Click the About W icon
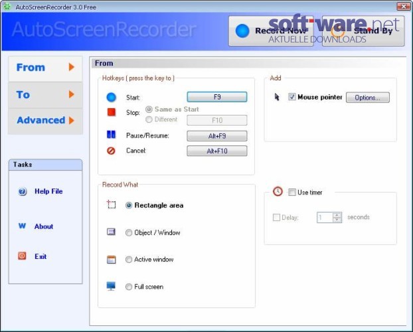This screenshot has height=332, width=413. (x=22, y=226)
